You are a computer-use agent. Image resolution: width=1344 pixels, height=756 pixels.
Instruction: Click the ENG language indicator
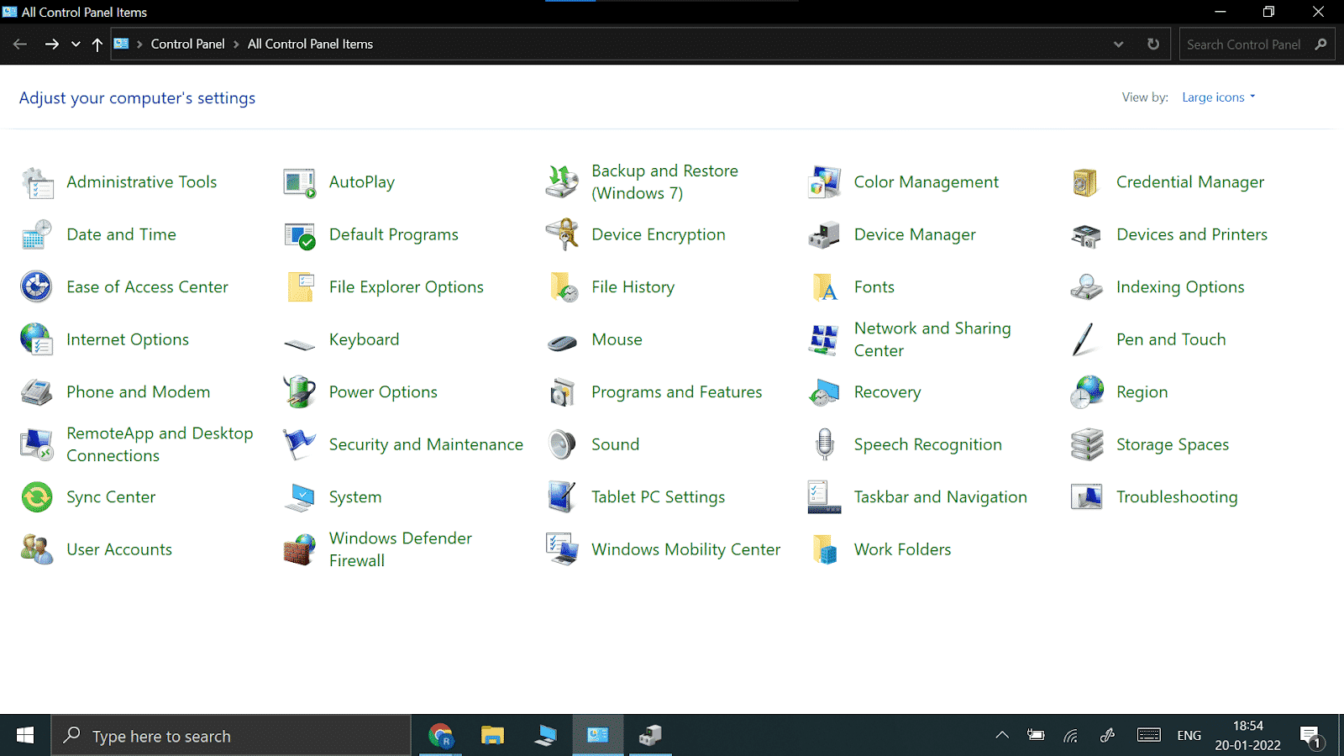(1189, 736)
